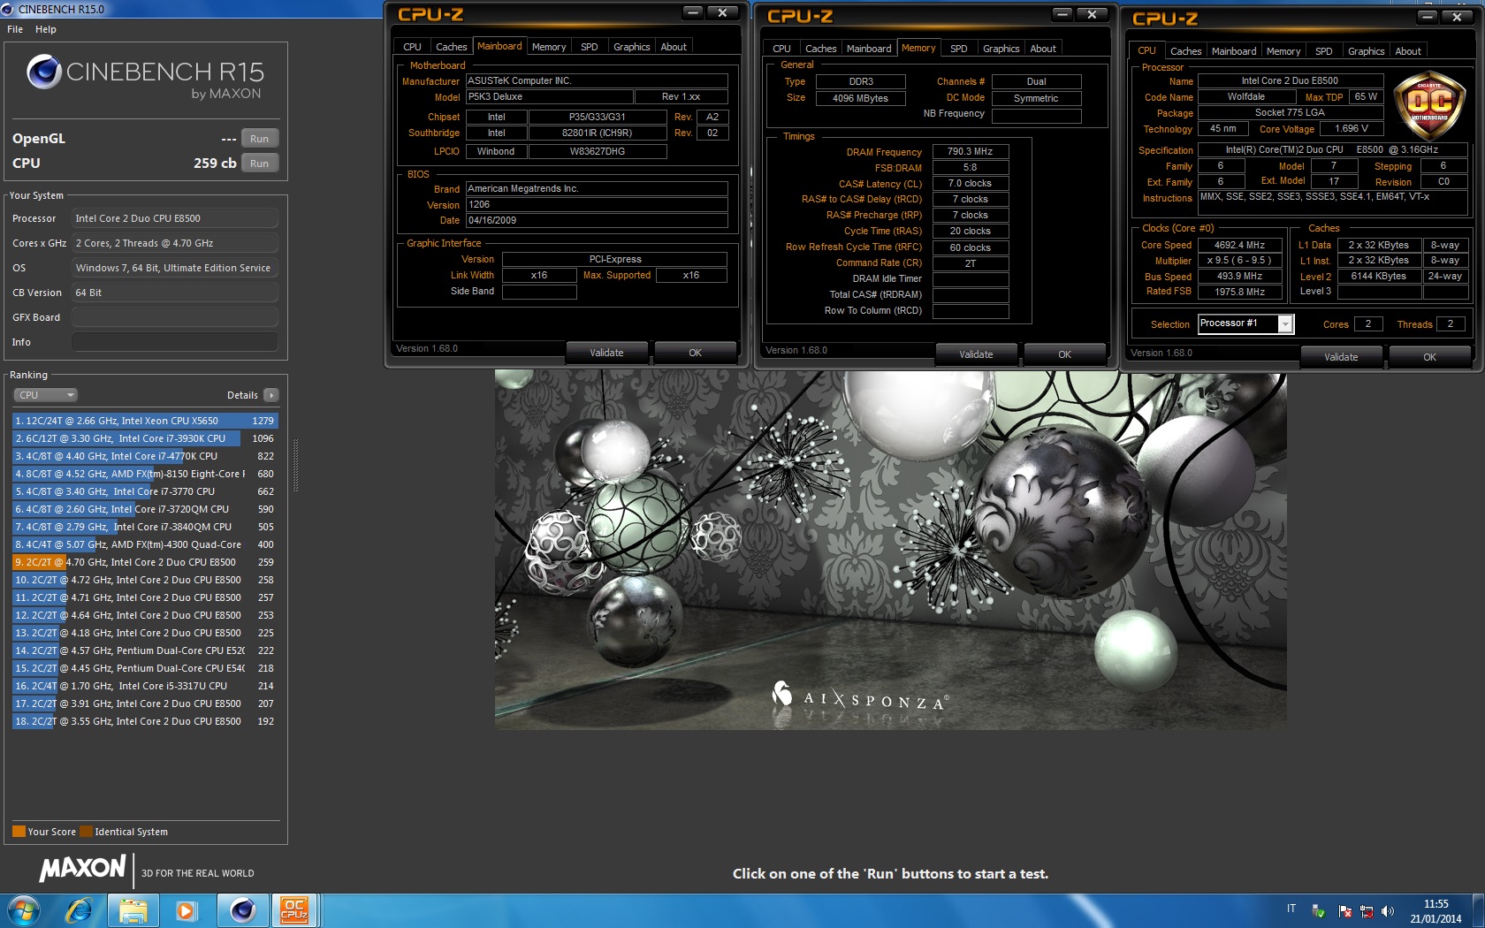Select ranking row 9 E8500 at 4.70 GHz
This screenshot has width=1485, height=928.
tap(145, 562)
